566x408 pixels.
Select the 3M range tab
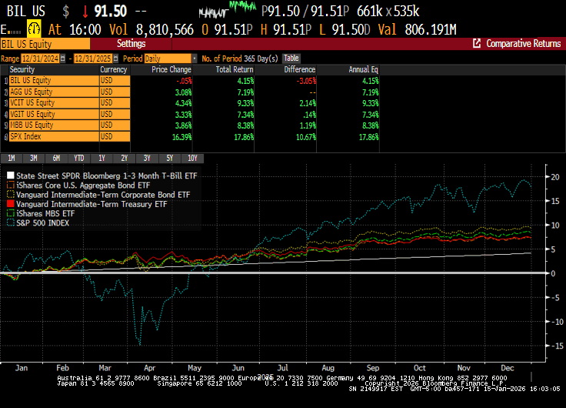click(34, 159)
